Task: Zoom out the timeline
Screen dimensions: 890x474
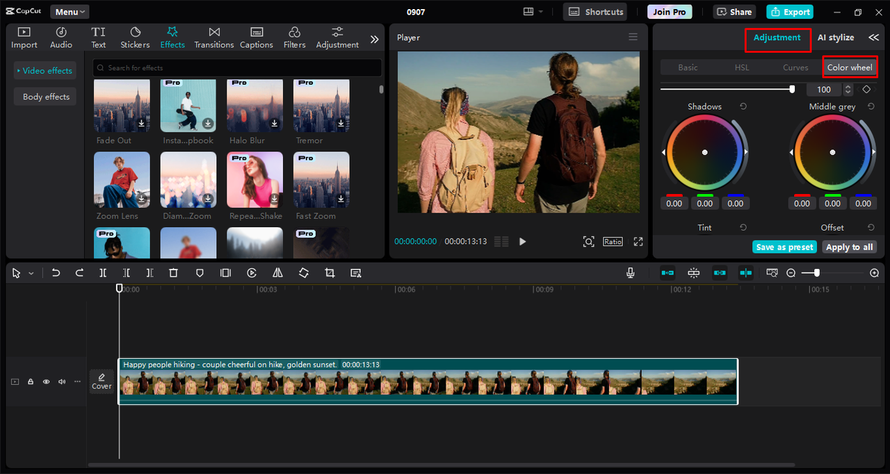Action: 791,273
